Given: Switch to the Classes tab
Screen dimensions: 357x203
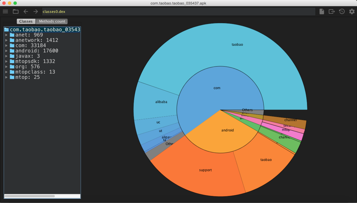Looking at the screenshot, I should (26, 21).
